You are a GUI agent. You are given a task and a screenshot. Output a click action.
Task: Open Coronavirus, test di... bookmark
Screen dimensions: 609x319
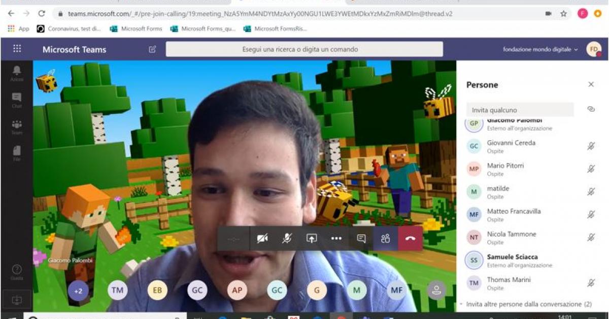[x=70, y=29]
